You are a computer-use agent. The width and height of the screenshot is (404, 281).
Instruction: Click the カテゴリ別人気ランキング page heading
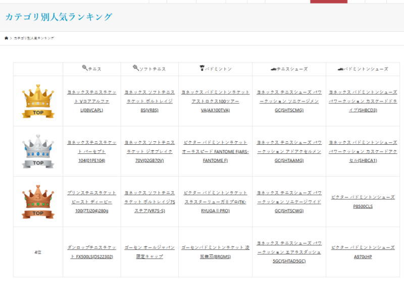(59, 17)
